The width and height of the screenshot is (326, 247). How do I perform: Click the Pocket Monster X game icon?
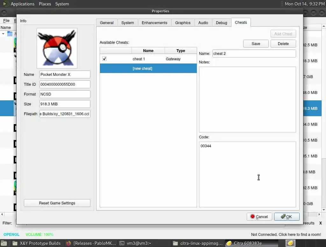[57, 48]
